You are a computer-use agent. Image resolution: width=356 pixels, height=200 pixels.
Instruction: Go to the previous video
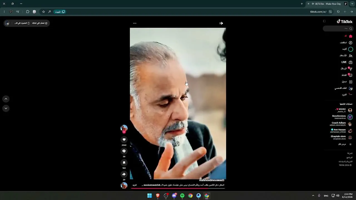pos(6,99)
